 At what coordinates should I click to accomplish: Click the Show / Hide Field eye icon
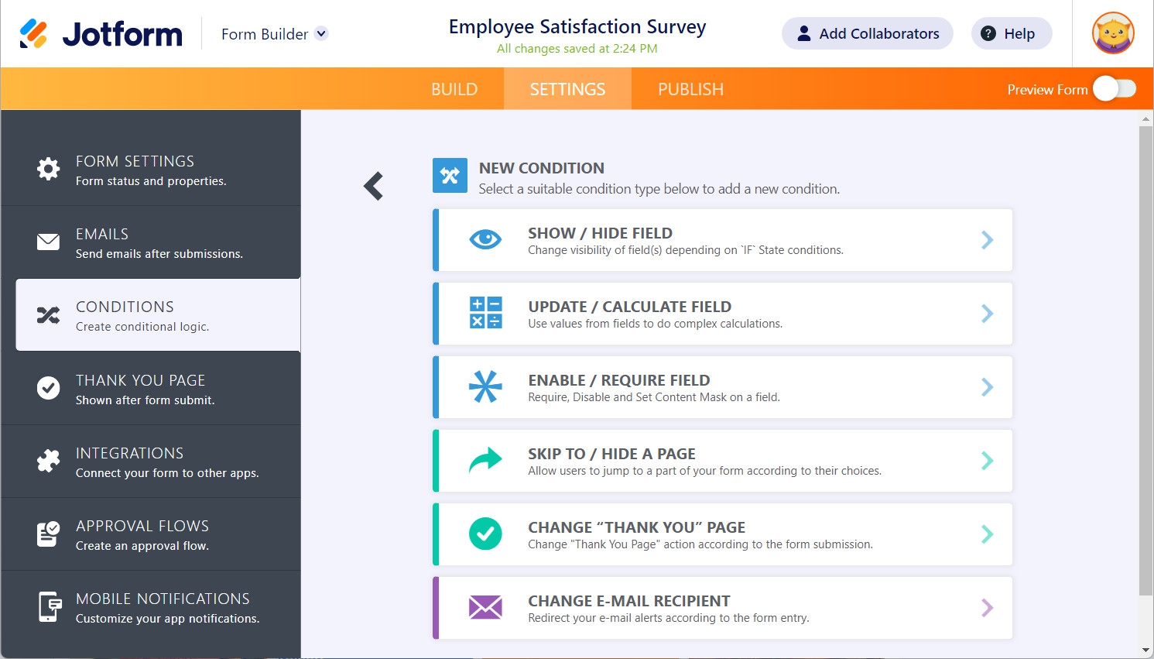pos(485,239)
